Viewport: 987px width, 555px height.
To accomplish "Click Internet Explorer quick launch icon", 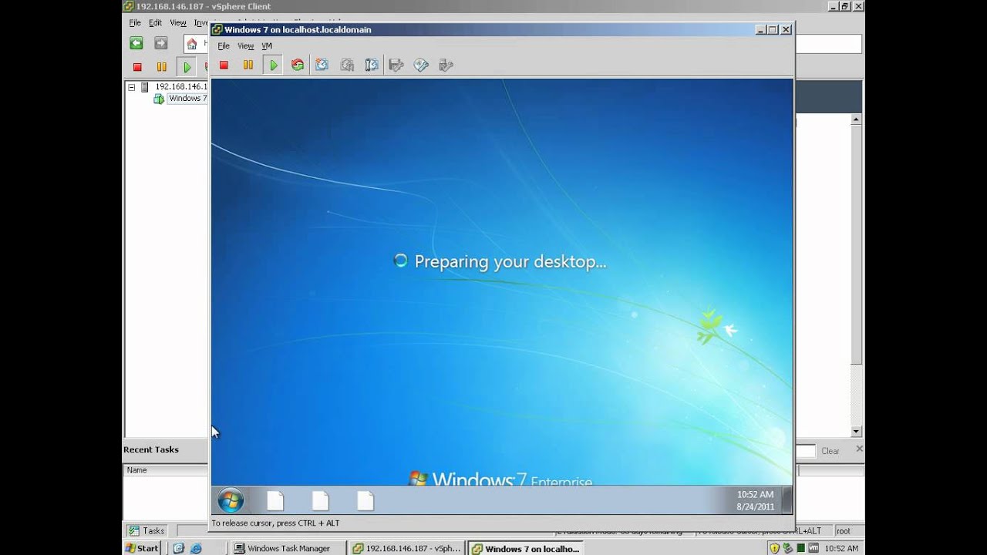I will click(x=196, y=549).
